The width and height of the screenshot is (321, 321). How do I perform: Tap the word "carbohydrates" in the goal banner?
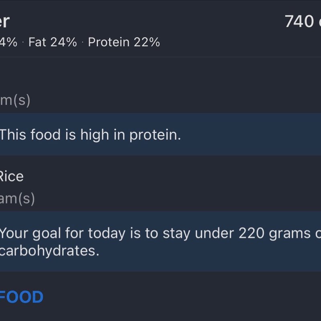coord(49,251)
